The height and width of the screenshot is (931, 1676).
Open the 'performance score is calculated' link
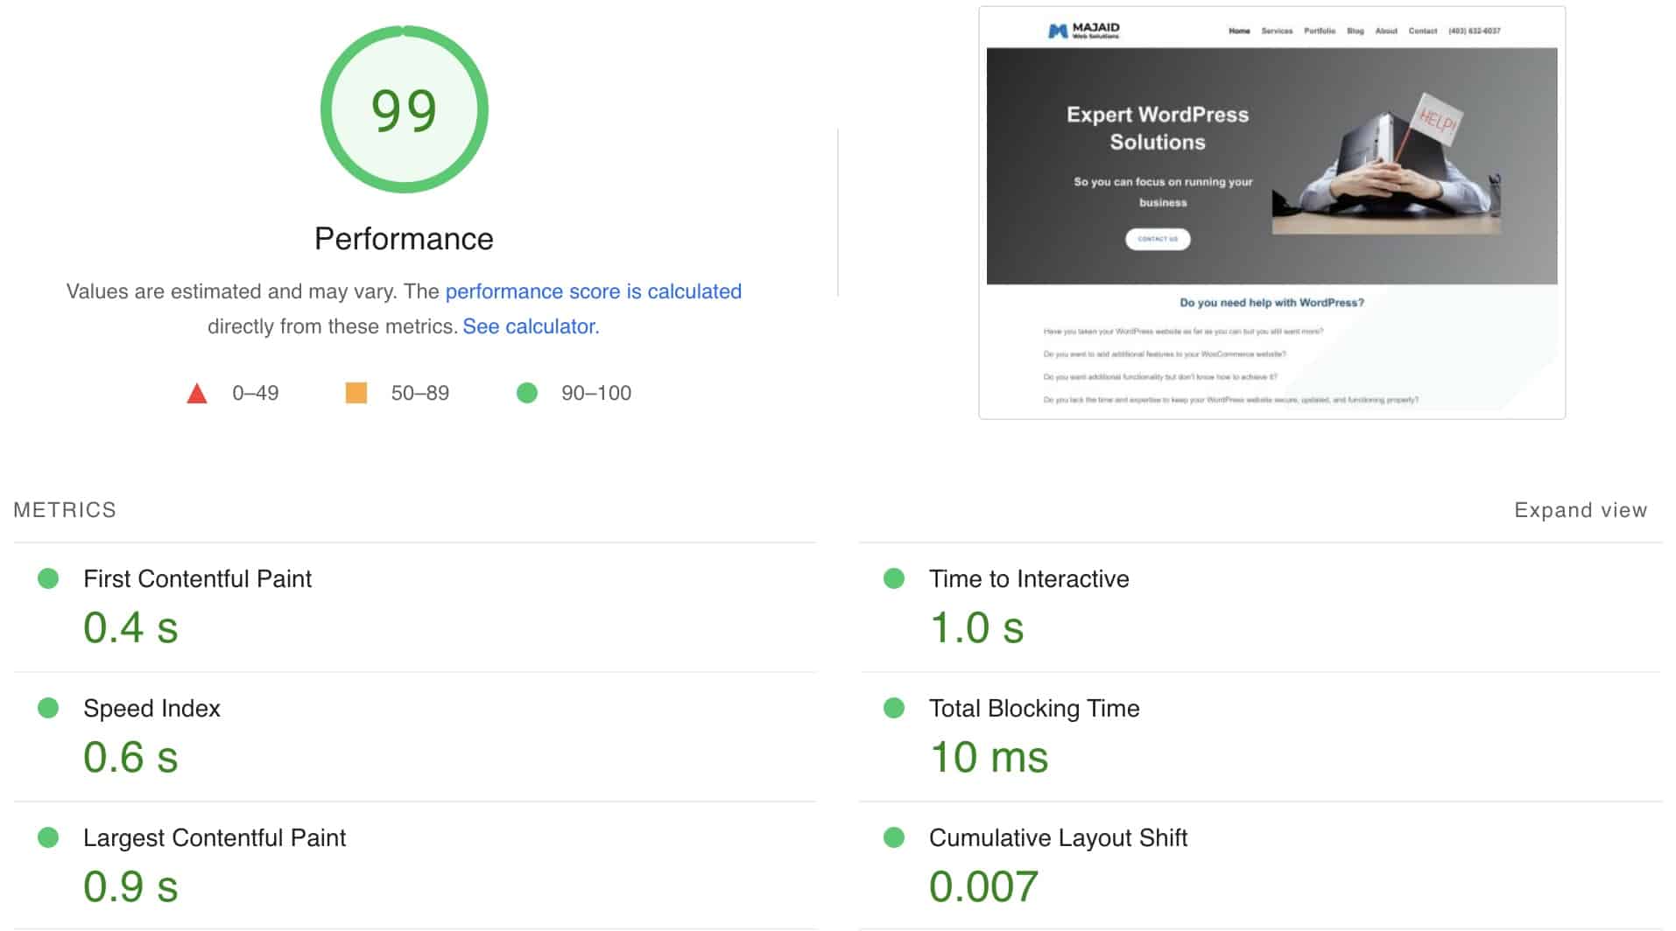click(x=593, y=291)
